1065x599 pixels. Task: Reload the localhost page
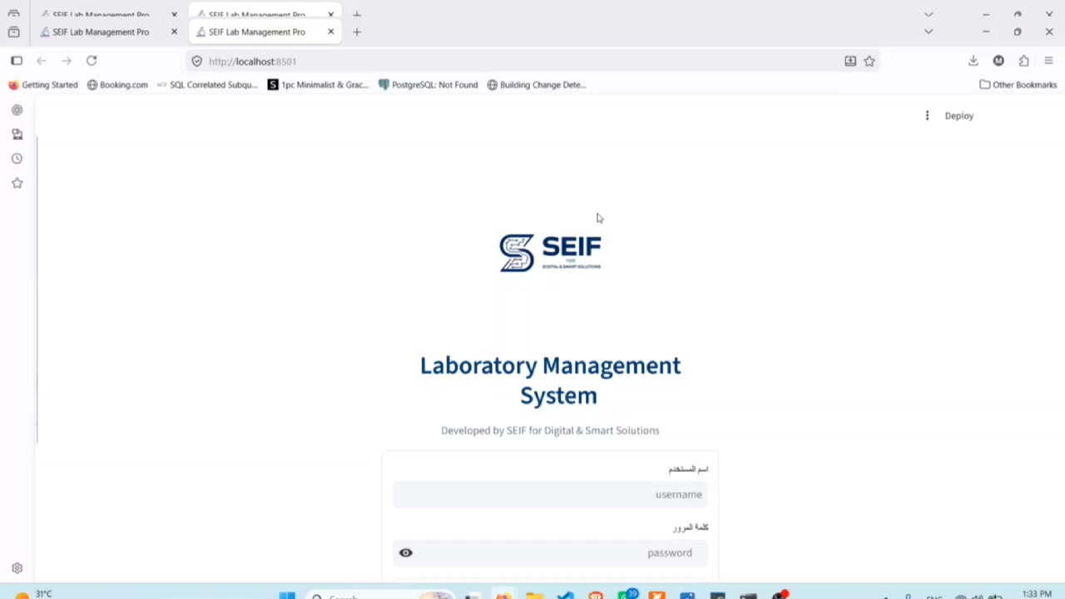point(92,61)
